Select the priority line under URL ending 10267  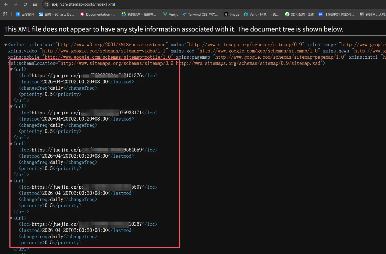pos(50,243)
